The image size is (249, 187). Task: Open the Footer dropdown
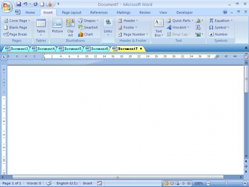128,27
